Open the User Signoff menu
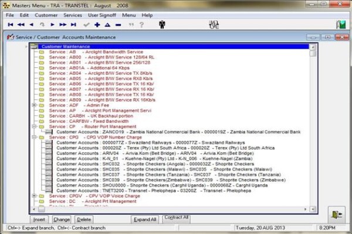352x234 pixels. [x=102, y=15]
